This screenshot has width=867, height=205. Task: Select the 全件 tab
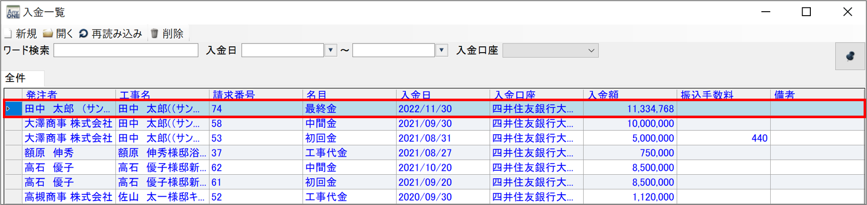[16, 78]
